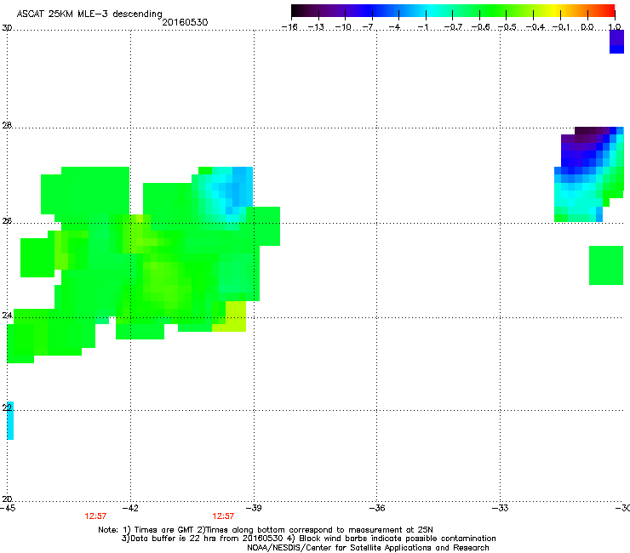
Task: Click the -0.4 color scale label
Action: point(535,27)
